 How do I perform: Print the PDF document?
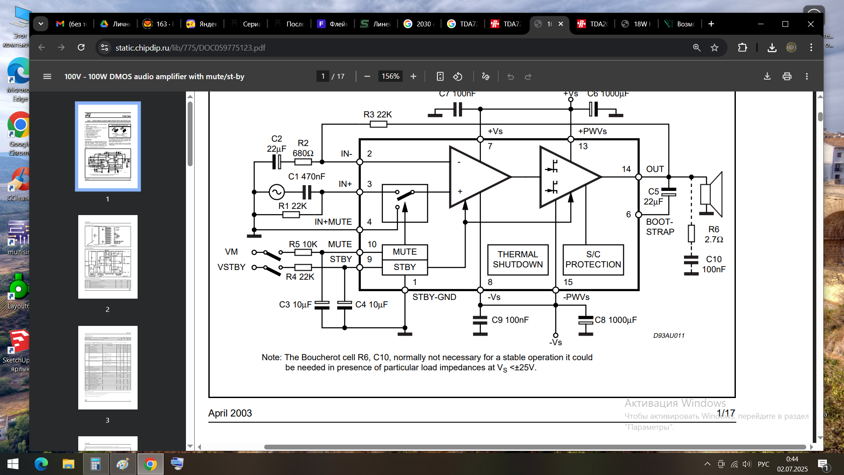point(787,77)
